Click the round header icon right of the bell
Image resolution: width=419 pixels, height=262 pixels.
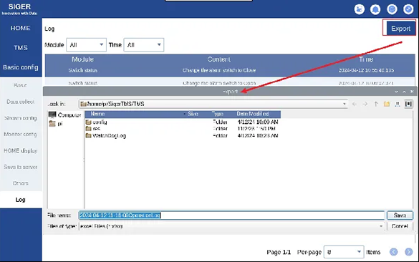coord(392,9)
